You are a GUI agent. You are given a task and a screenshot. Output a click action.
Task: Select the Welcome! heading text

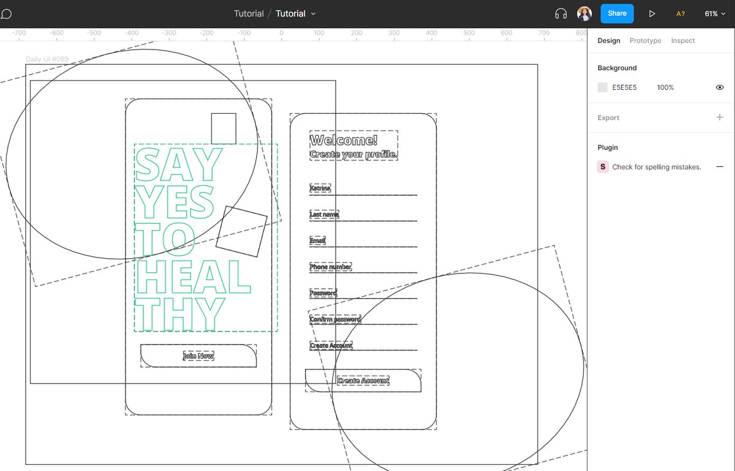344,140
